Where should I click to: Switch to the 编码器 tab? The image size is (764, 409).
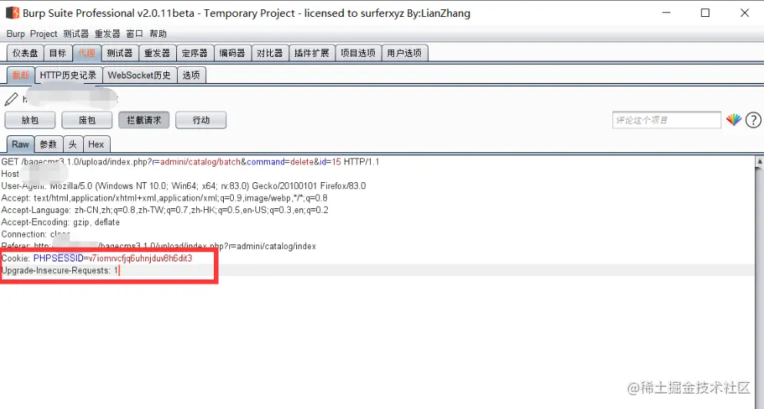point(232,53)
